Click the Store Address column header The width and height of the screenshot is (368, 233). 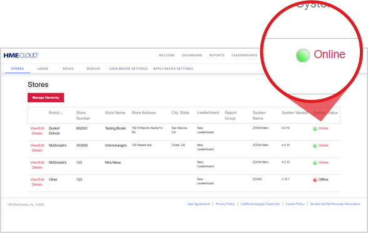pyautogui.click(x=144, y=113)
